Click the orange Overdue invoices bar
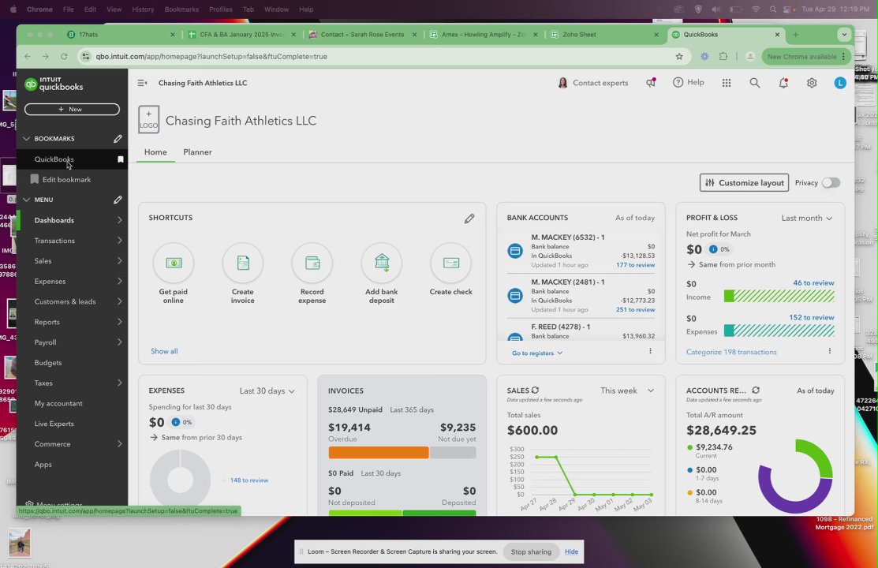 click(x=379, y=453)
